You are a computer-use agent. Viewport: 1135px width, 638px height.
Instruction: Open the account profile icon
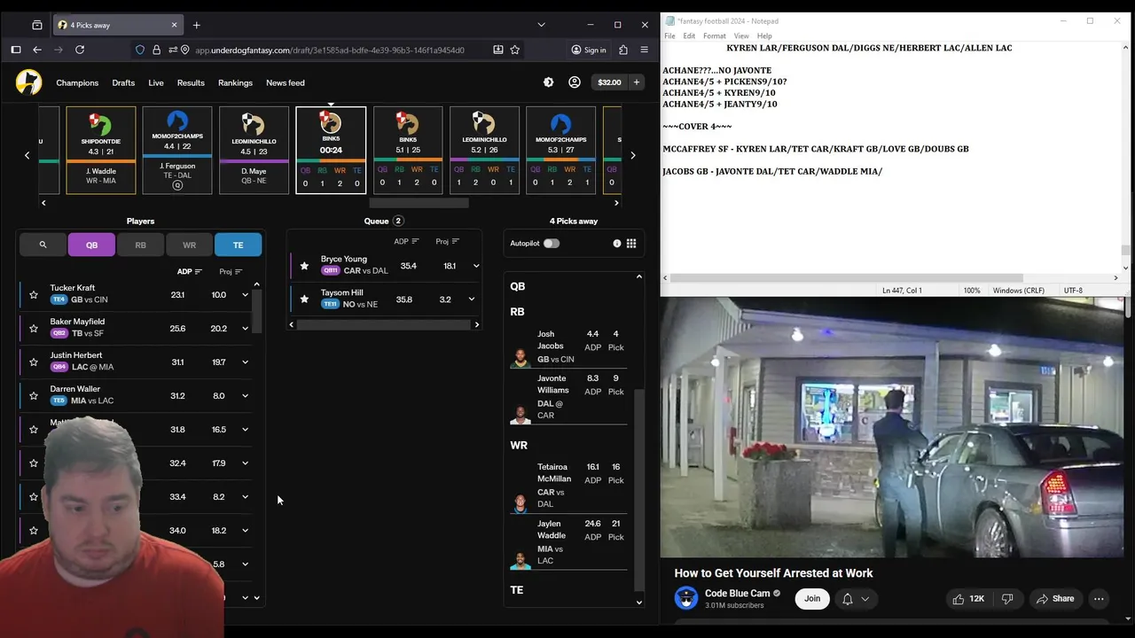point(575,82)
